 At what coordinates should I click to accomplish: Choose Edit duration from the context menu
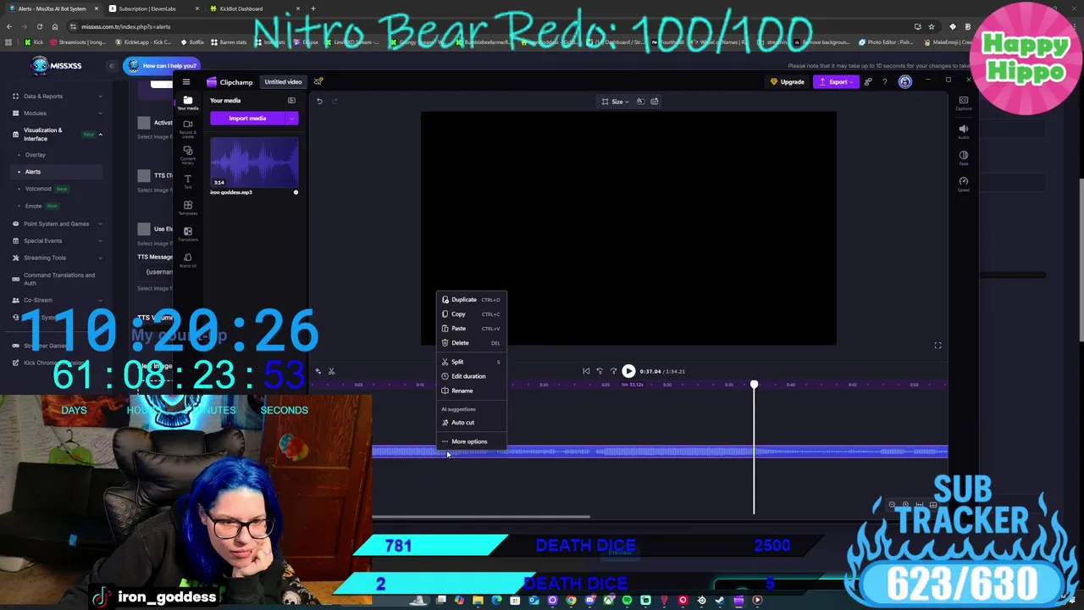click(472, 376)
